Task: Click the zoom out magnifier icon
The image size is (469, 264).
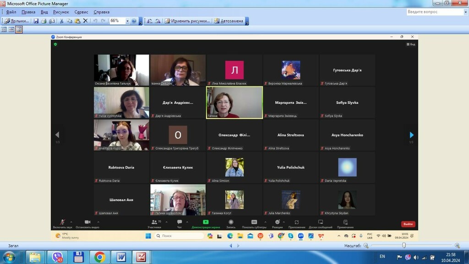Action: coord(366,246)
